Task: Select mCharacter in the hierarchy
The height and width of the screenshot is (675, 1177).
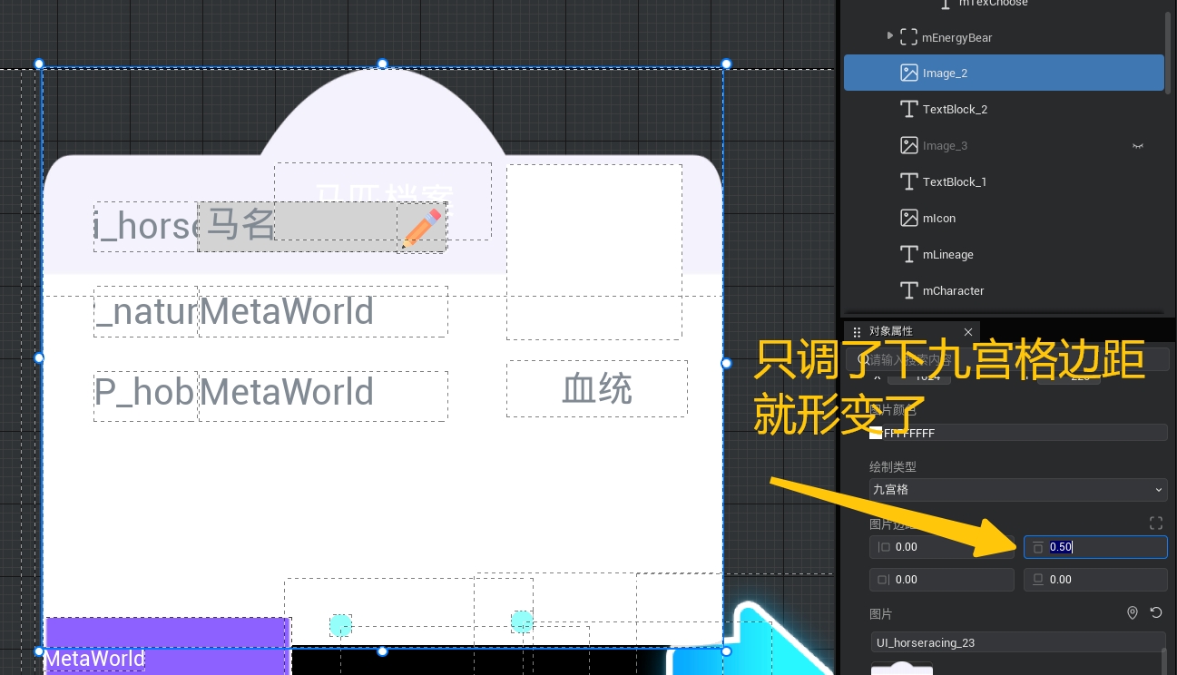Action: 1004,290
